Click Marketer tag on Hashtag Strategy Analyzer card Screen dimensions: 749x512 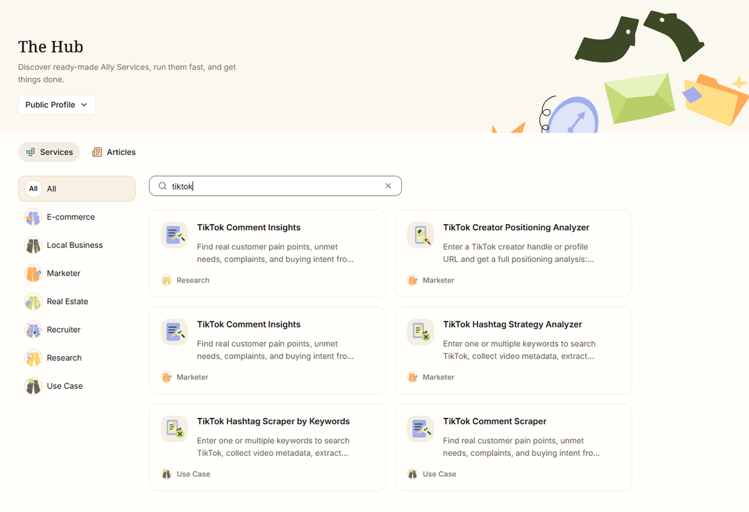[x=431, y=377]
